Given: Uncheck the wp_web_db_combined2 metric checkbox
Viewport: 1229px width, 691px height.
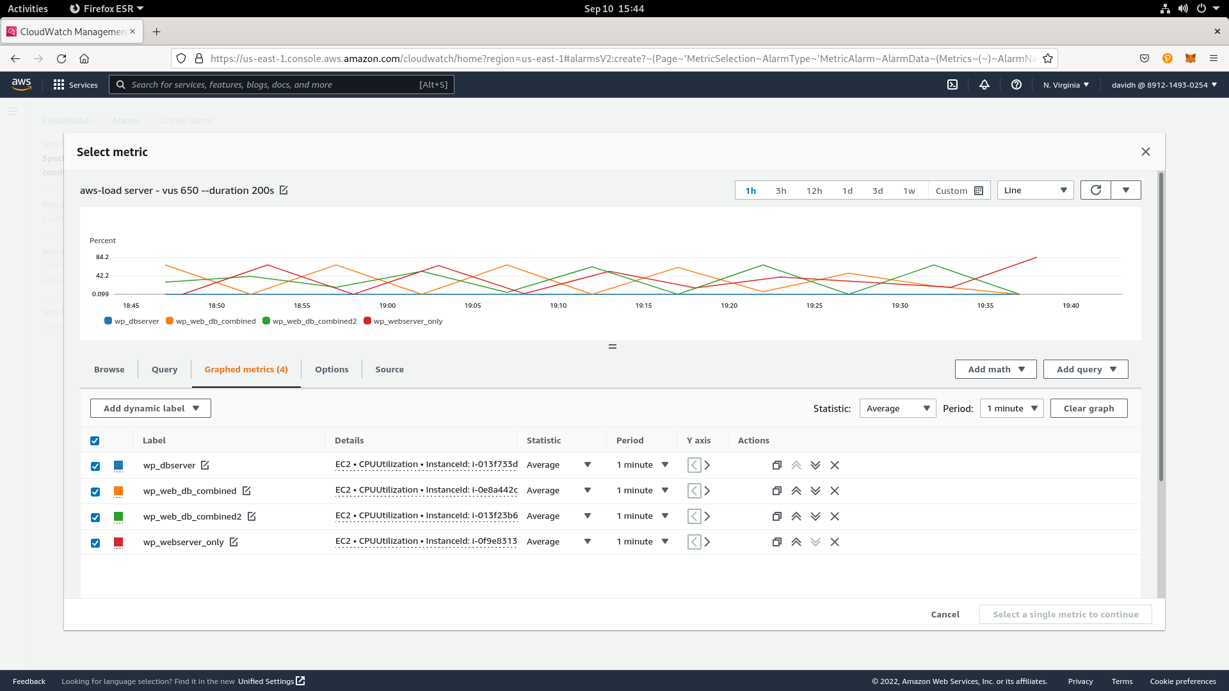Looking at the screenshot, I should 95,517.
